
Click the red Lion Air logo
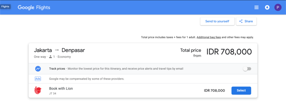38,91
